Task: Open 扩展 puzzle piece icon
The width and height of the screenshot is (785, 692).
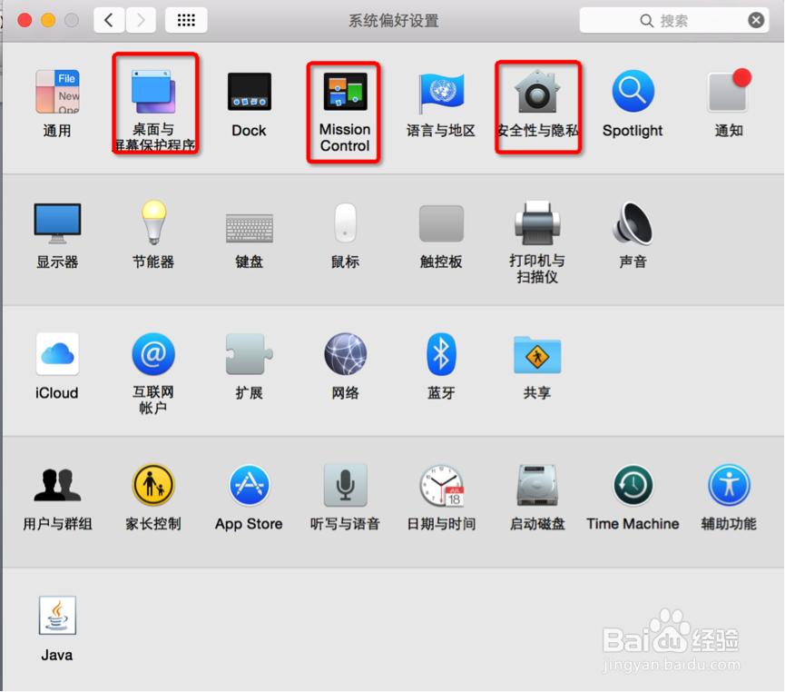Action: tap(250, 354)
